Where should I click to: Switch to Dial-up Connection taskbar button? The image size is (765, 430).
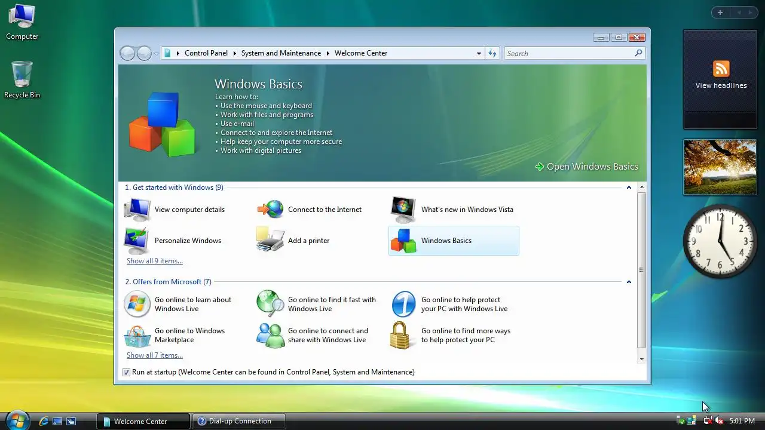239,421
